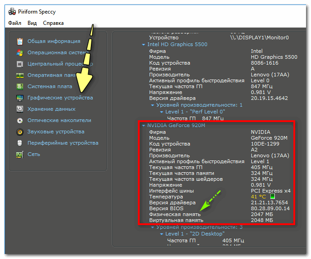Open Оперативная память section
Image resolution: width=311 pixels, height=259 pixels.
point(52,75)
